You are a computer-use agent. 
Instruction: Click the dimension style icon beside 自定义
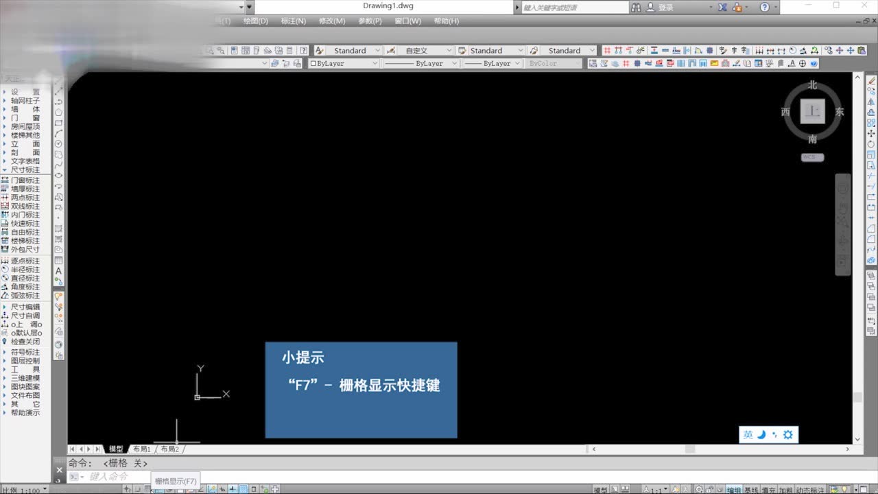point(390,50)
